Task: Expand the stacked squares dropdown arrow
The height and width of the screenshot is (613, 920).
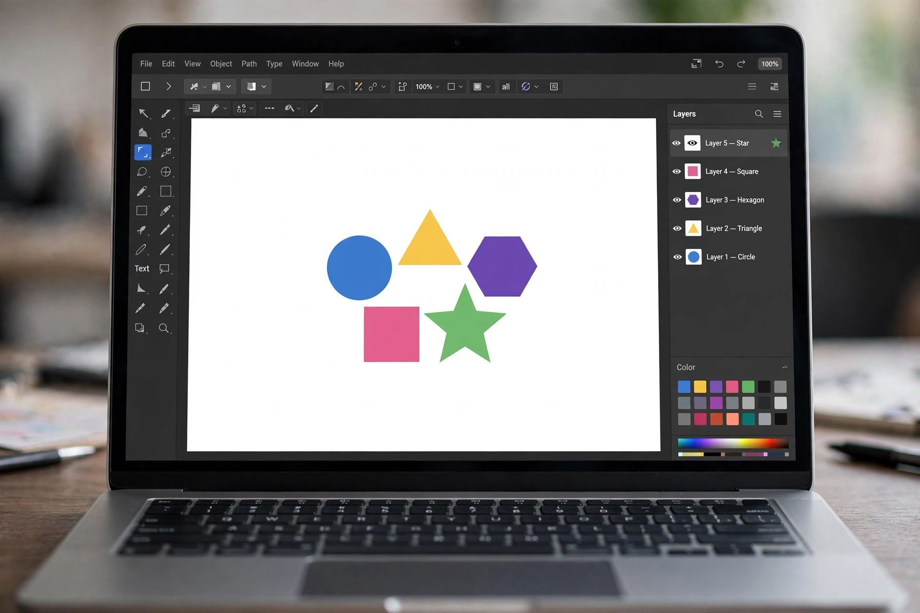Action: coord(229,87)
